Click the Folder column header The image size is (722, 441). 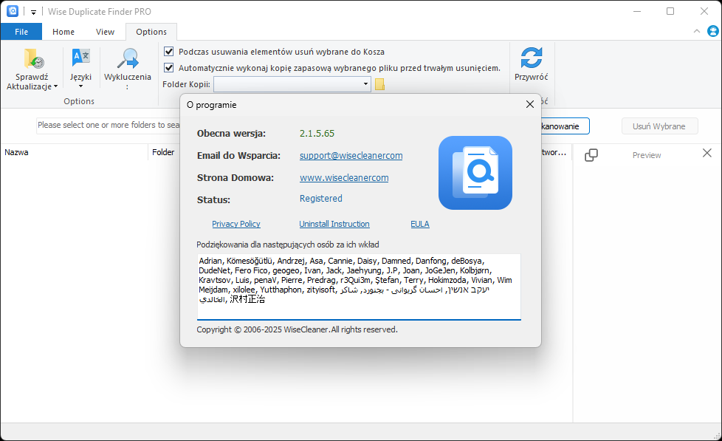click(x=163, y=152)
